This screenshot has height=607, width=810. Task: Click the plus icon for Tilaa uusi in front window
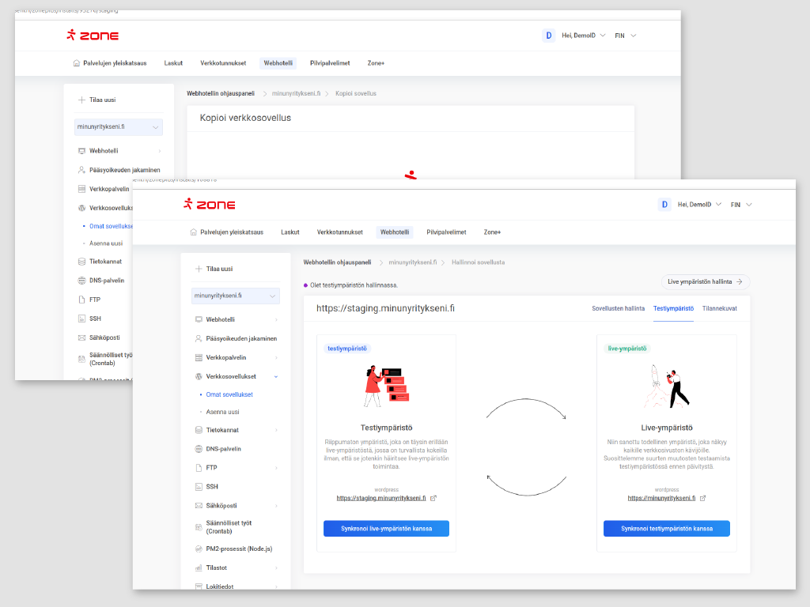(199, 269)
